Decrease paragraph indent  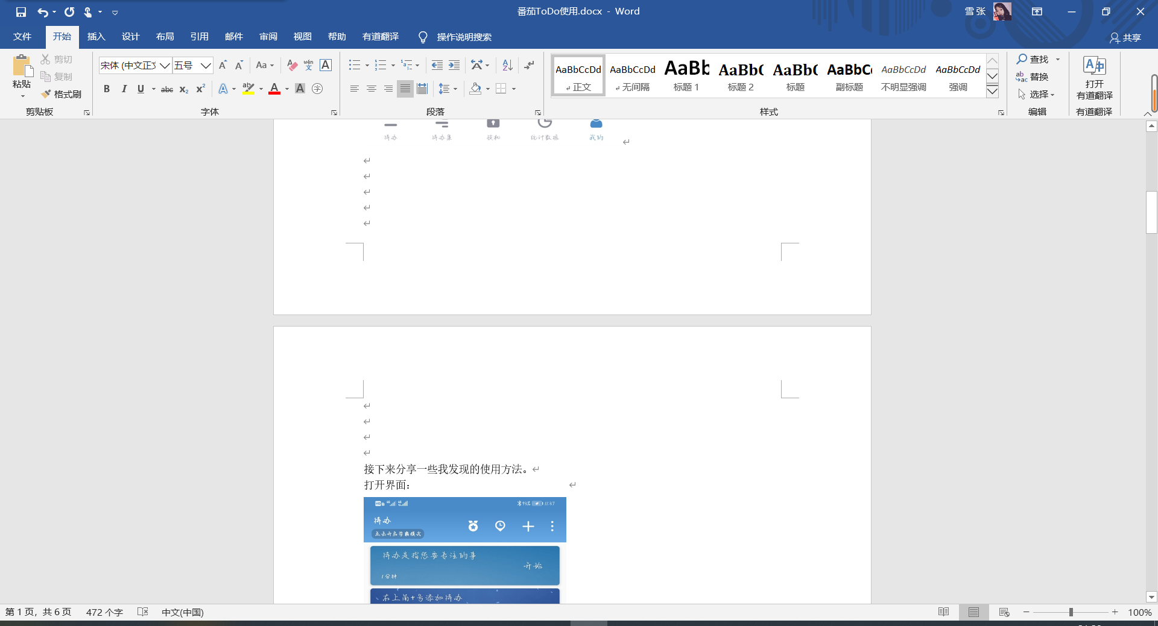(437, 65)
